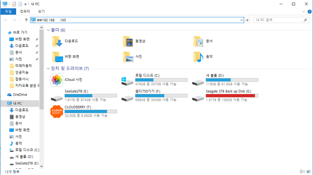313x175 pixels.
Task: Open recent locations dropdown arrow
Action: pos(21,20)
